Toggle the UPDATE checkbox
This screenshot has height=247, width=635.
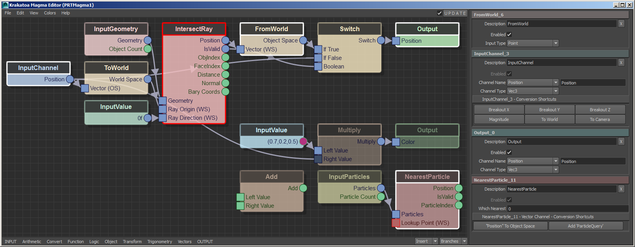[439, 13]
